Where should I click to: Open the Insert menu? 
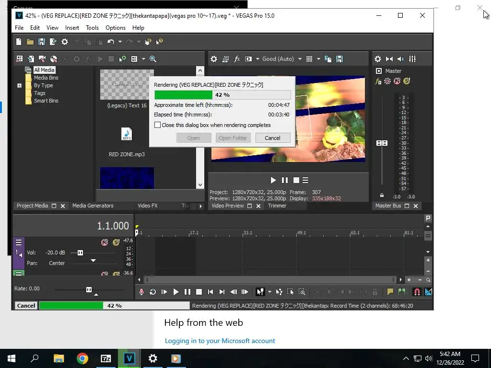72,28
